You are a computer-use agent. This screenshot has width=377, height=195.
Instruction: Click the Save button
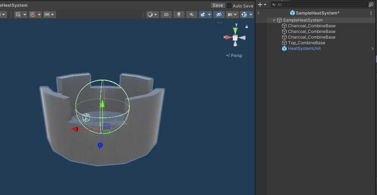pyautogui.click(x=218, y=5)
